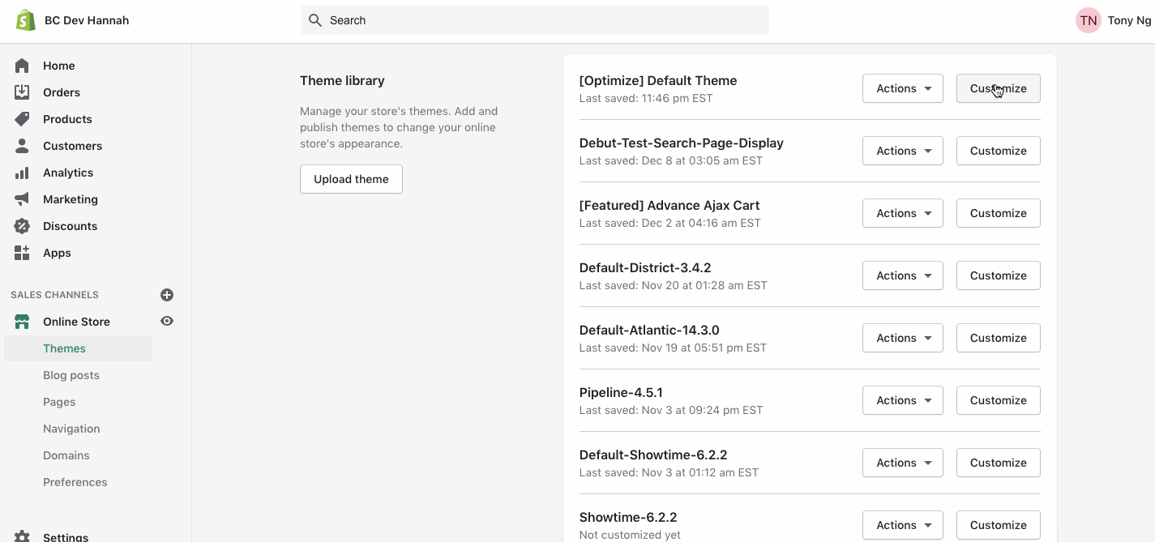Go to Blog posts section

[x=71, y=375]
